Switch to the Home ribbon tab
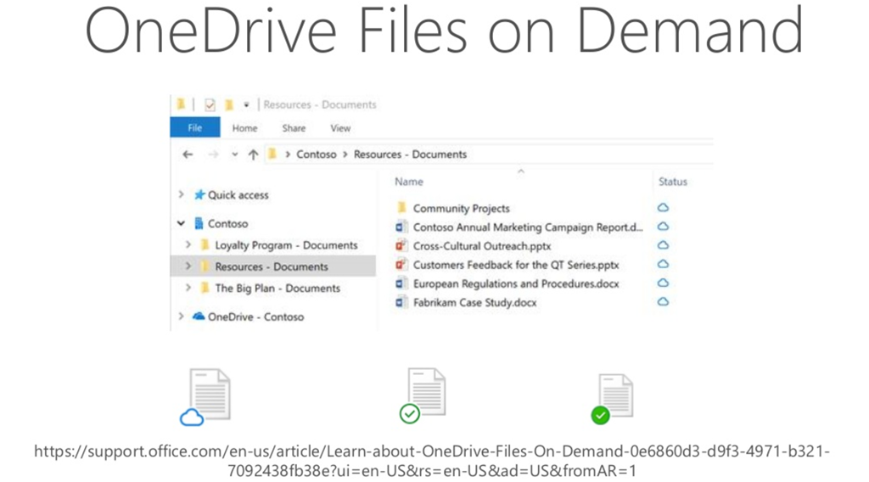The height and width of the screenshot is (482, 869). [x=244, y=128]
